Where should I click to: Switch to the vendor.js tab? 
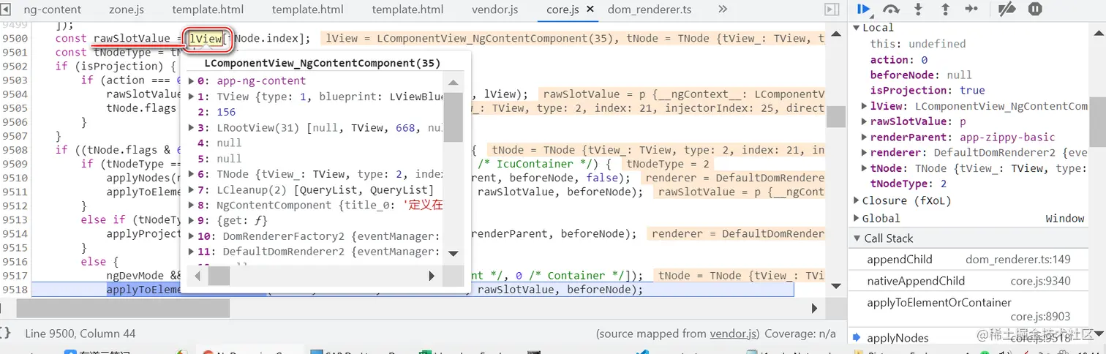point(494,10)
